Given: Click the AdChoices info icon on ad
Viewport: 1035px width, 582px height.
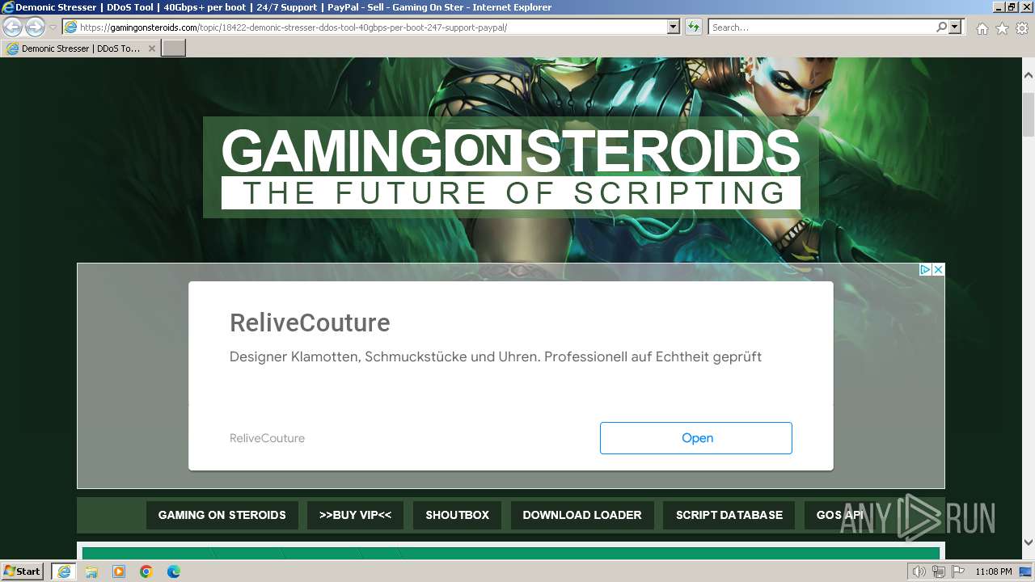Looking at the screenshot, I should click(925, 270).
